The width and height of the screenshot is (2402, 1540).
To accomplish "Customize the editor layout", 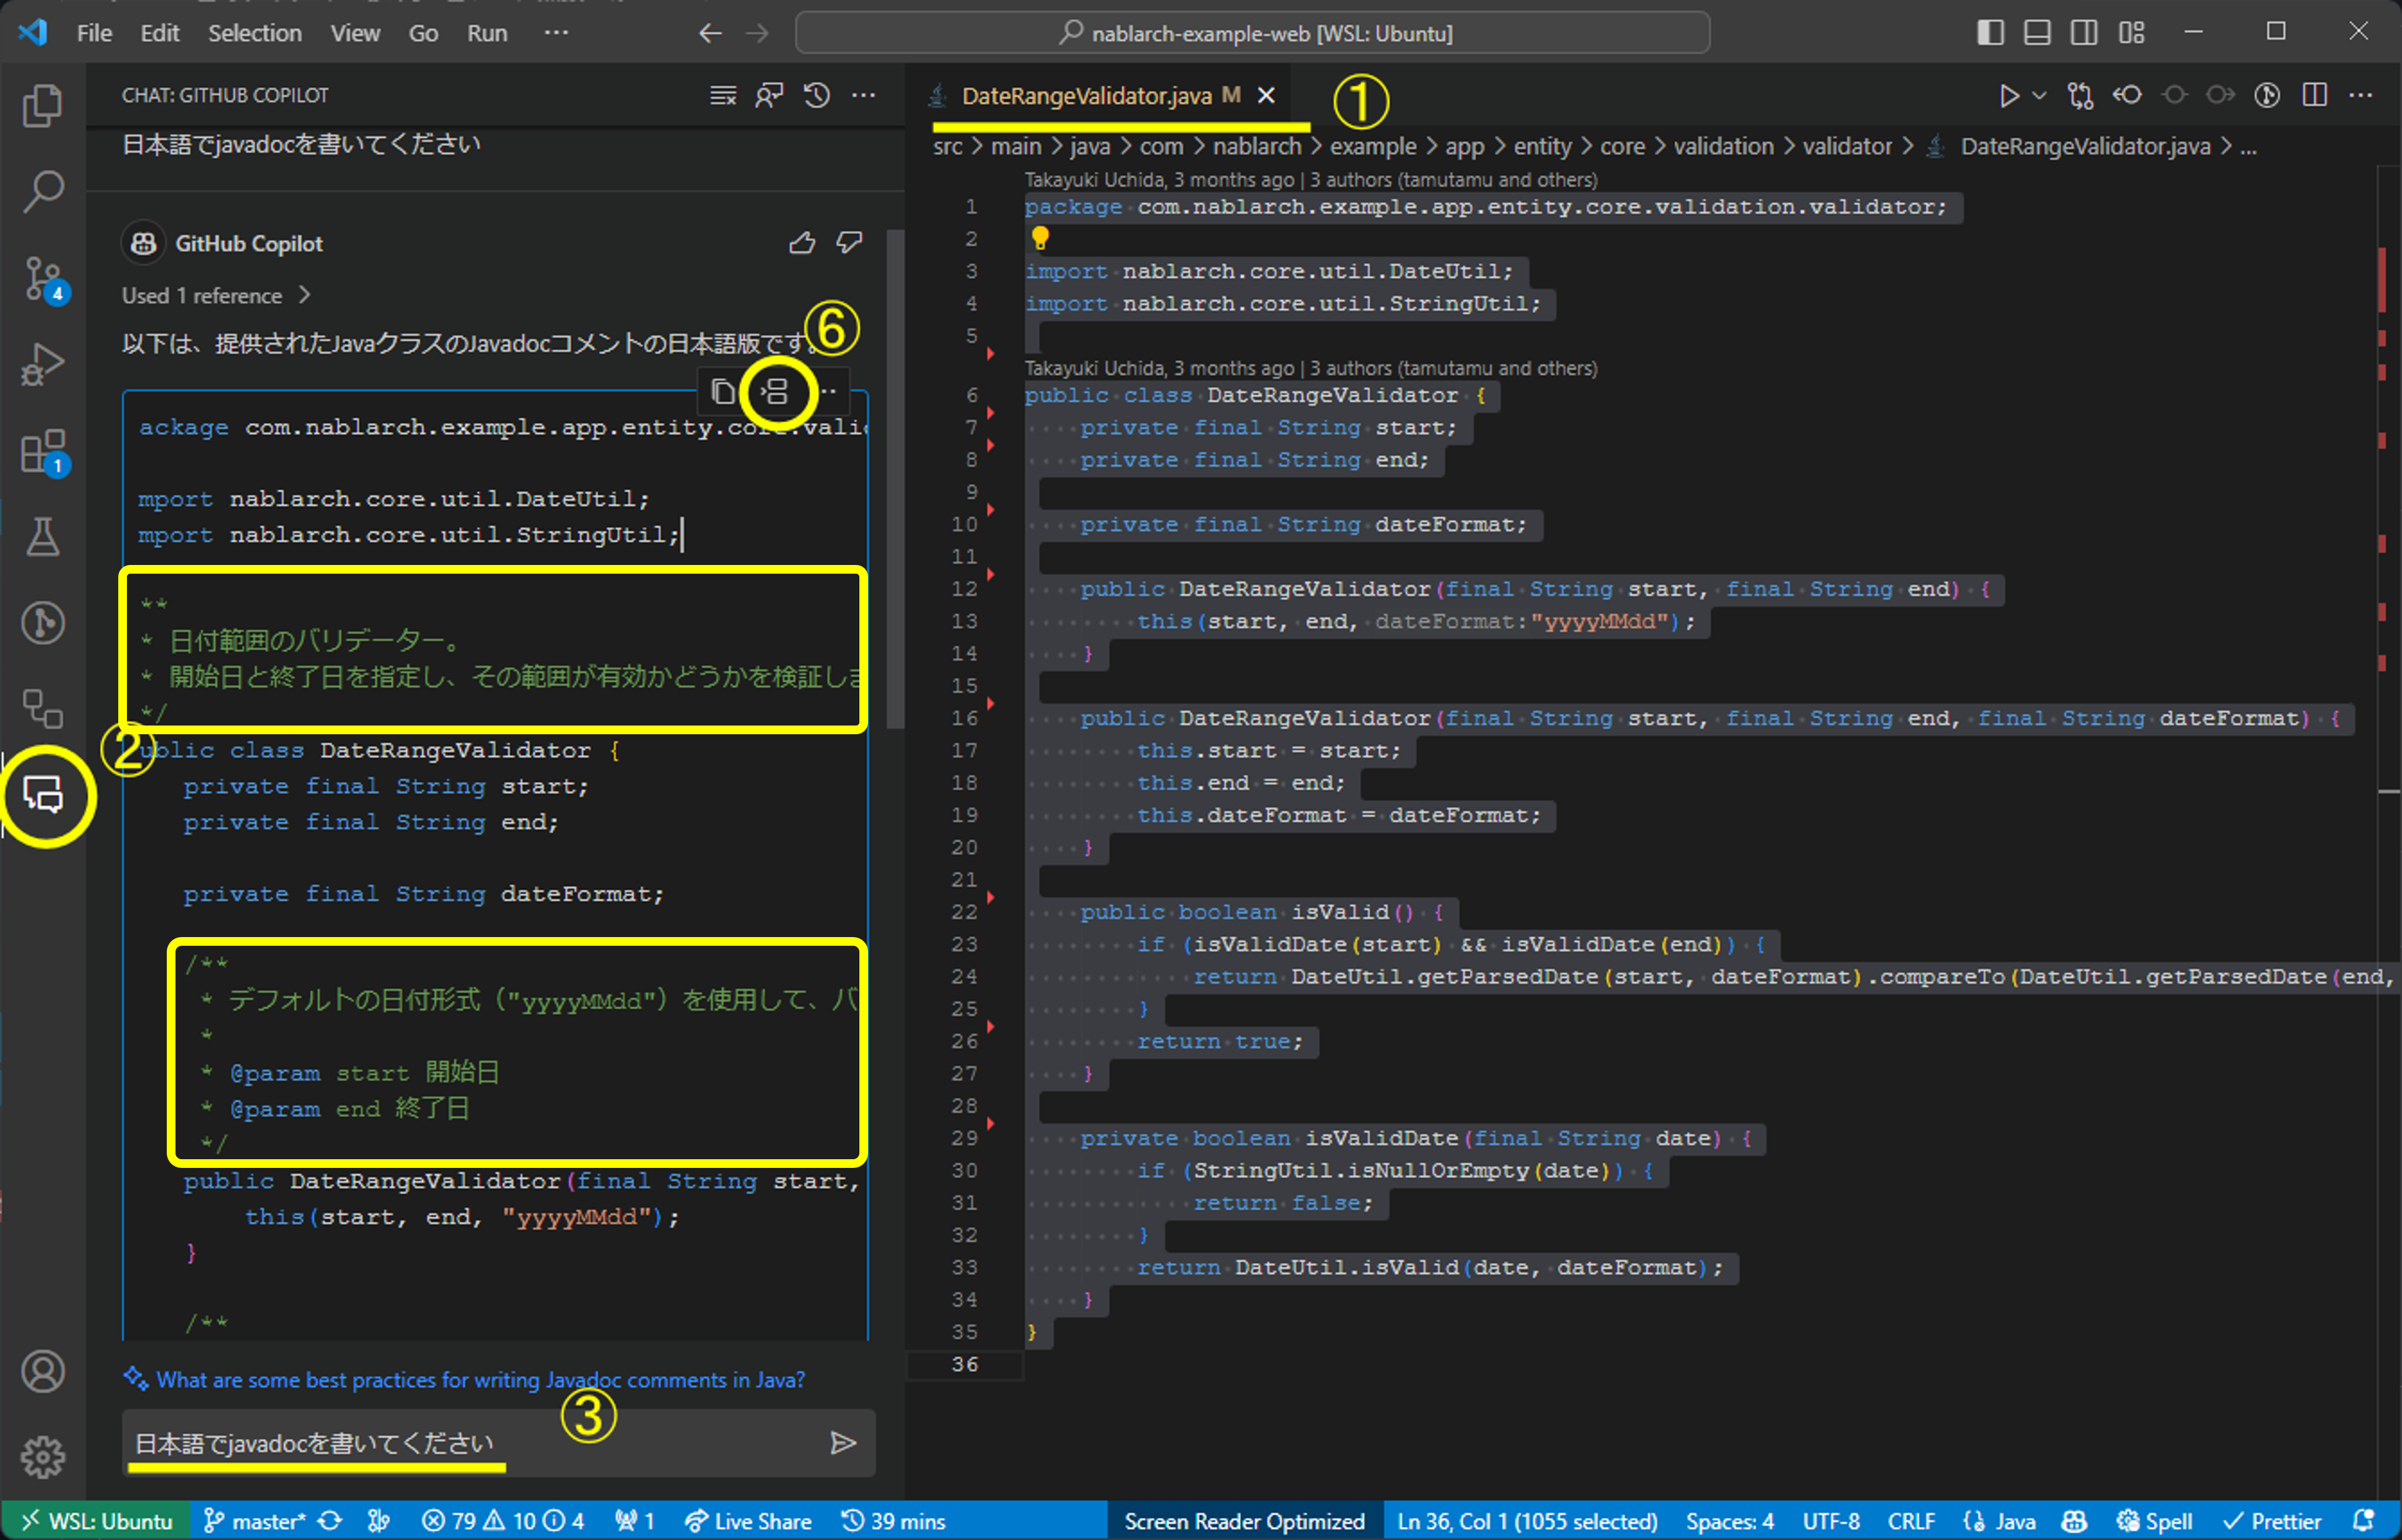I will (x=2131, y=33).
